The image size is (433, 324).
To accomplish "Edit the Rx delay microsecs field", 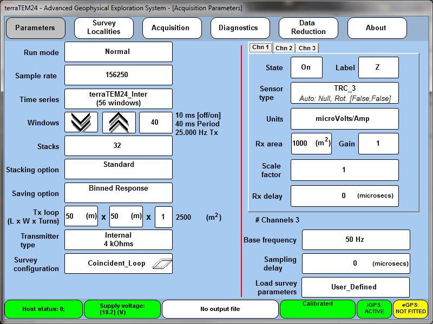I will [x=345, y=196].
